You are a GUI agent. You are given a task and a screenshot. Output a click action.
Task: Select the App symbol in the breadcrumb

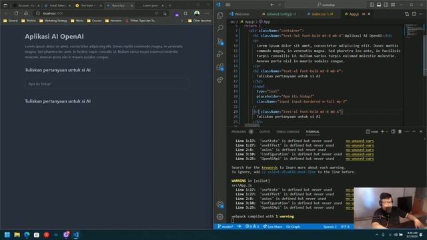click(264, 21)
